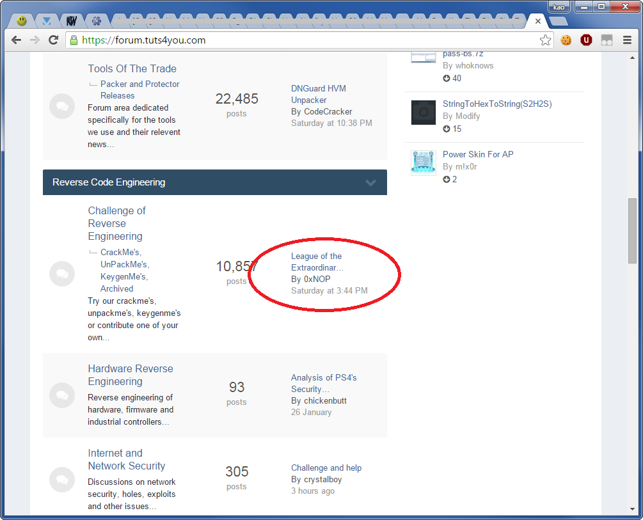Switch to the gear icon tab
Image resolution: width=643 pixels, height=520 pixels.
[97, 21]
